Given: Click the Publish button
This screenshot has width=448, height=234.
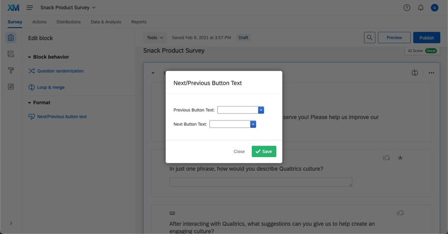Looking at the screenshot, I should tap(426, 38).
